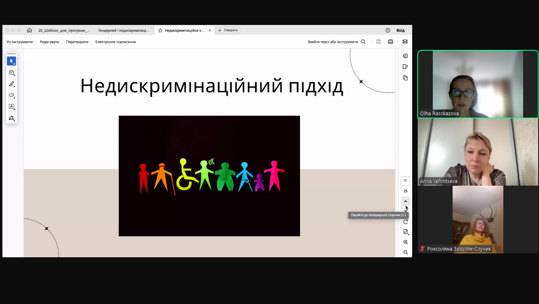
Task: Select the highlighter tool
Action: click(11, 84)
